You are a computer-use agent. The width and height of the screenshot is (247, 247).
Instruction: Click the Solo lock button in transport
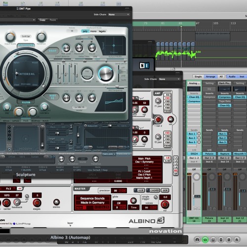(229, 240)
